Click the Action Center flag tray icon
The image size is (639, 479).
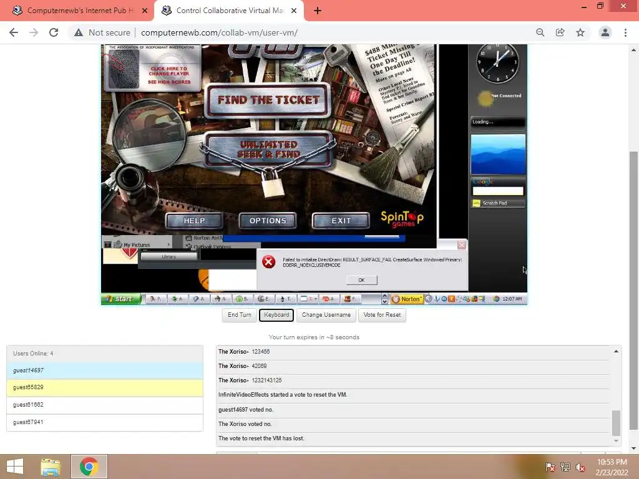tap(550, 467)
